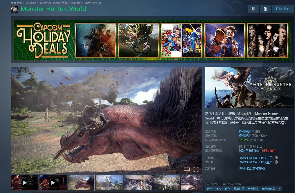Open the SteamDB stacked-database icon button at top

point(265,9)
